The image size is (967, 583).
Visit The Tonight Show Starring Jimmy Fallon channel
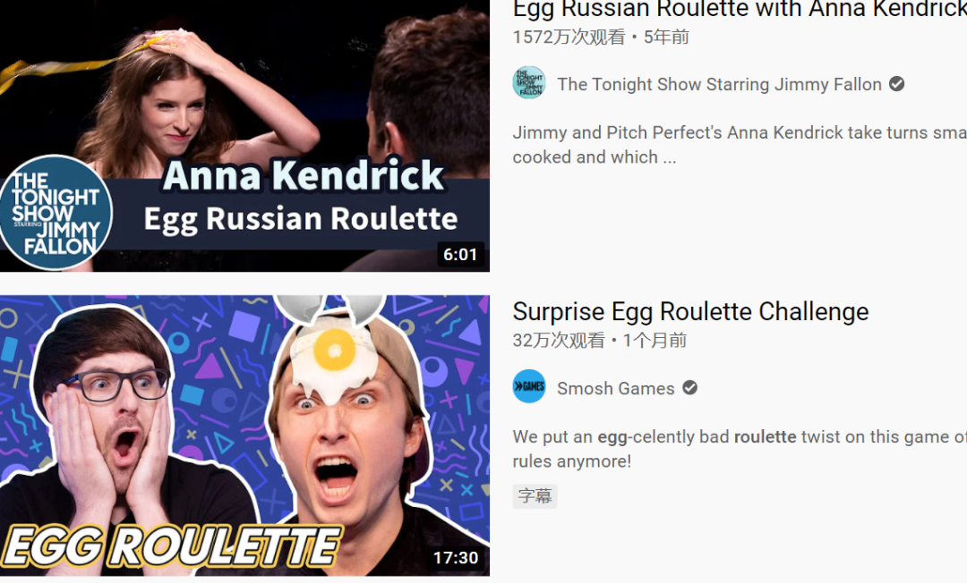pos(719,84)
